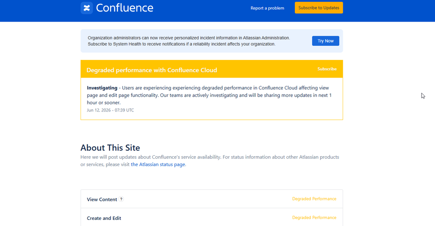Visit the Atlassian status page link

coord(158,164)
